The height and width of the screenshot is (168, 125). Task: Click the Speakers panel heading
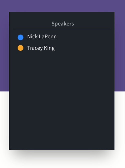(63, 24)
